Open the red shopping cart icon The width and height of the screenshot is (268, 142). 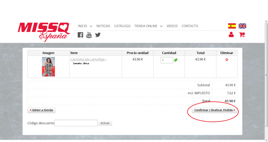242,34
